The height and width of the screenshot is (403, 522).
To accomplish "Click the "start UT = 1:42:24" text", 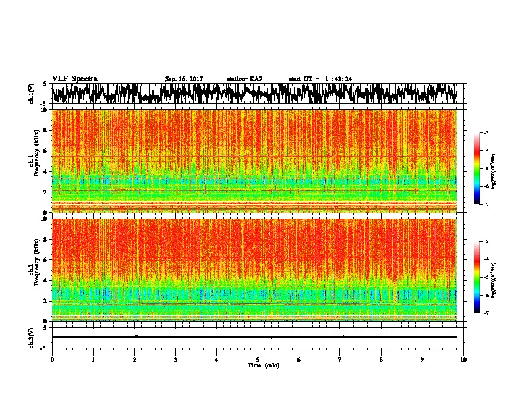I will 320,79.
